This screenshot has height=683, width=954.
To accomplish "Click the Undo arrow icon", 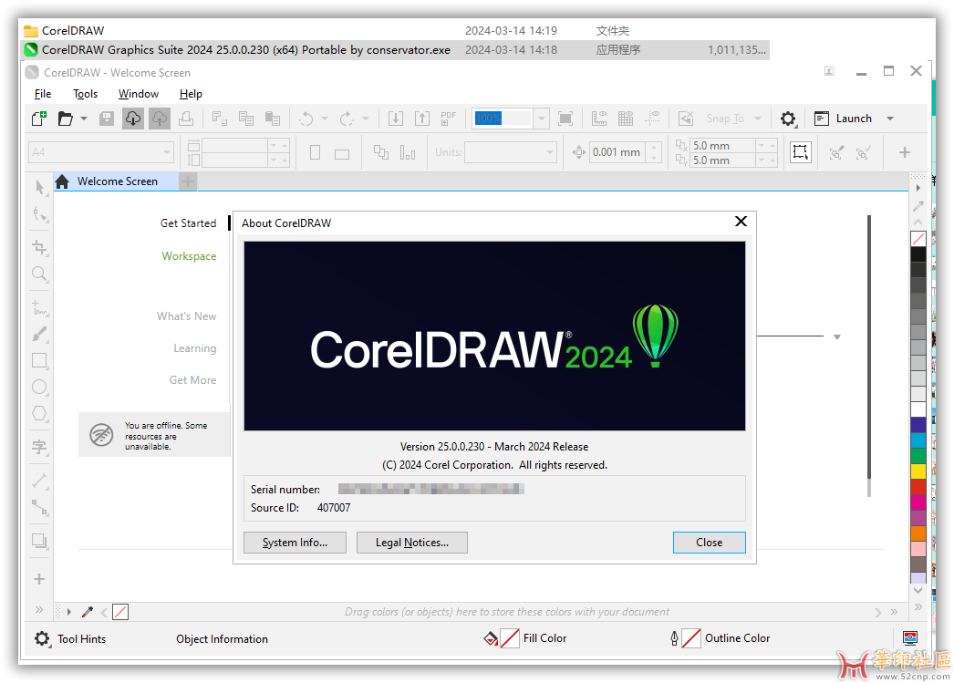I will 306,119.
